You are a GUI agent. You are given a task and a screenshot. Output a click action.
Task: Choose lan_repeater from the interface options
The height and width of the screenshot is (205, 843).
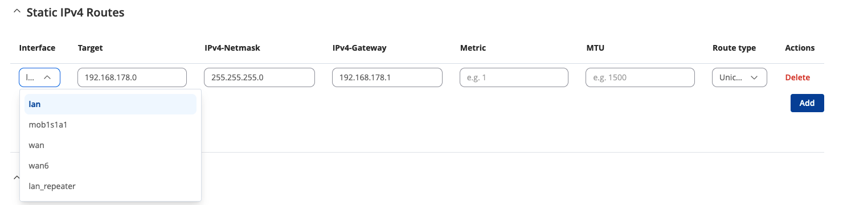point(111,186)
